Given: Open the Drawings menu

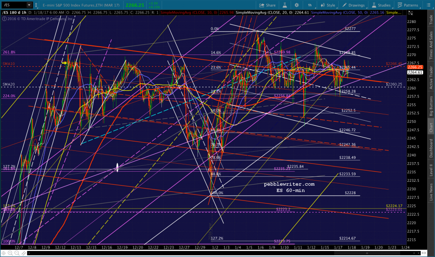Looking at the screenshot, I should point(353,5).
